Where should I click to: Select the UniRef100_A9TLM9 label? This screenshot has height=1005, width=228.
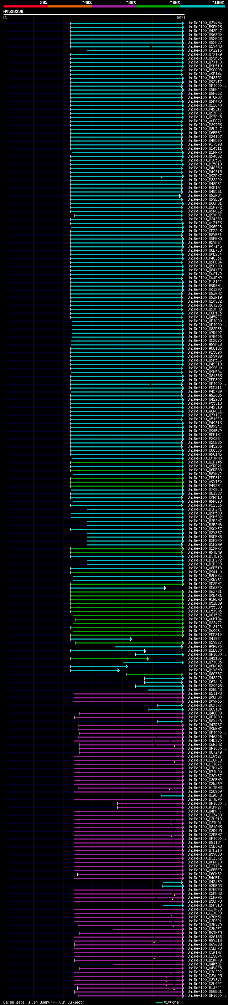coord(204,553)
